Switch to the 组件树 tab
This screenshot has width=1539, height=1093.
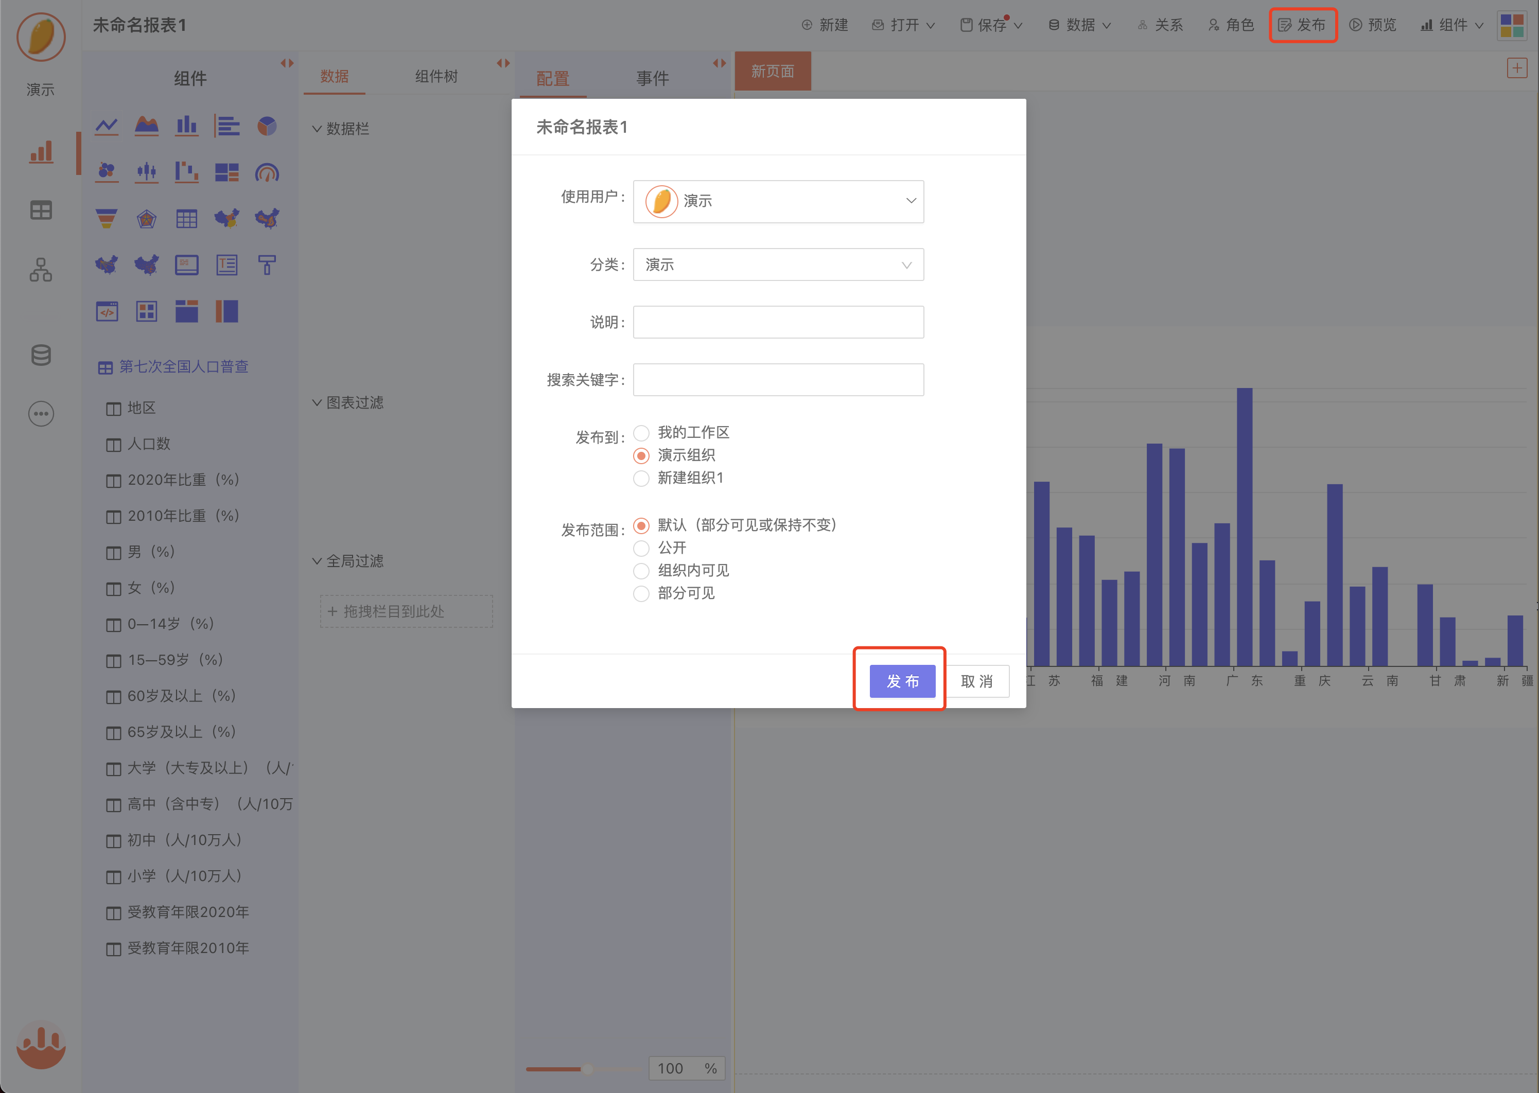tap(436, 76)
